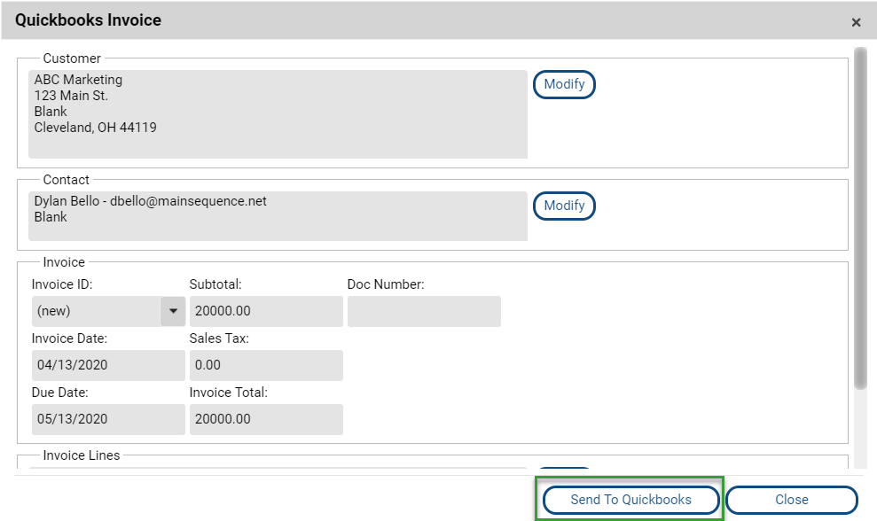Click the Subtotal field showing 20000.00
The image size is (877, 521).
pos(266,311)
